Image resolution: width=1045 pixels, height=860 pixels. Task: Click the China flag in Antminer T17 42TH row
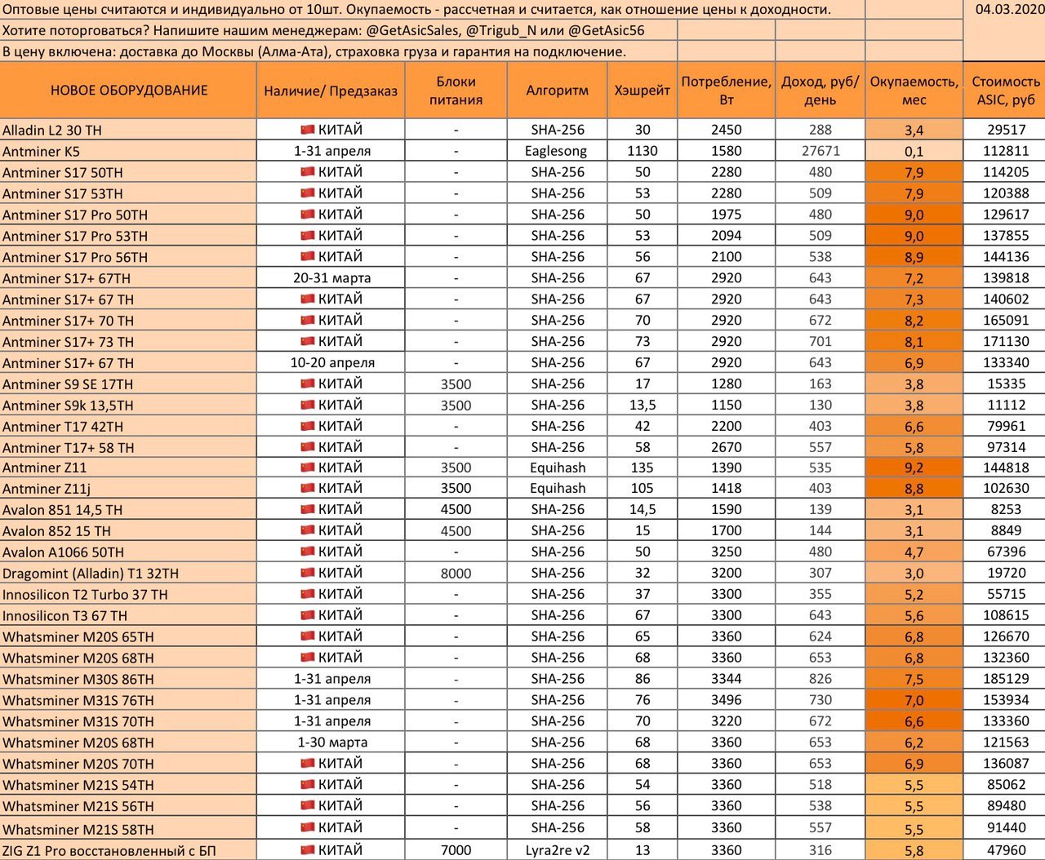pyautogui.click(x=308, y=427)
